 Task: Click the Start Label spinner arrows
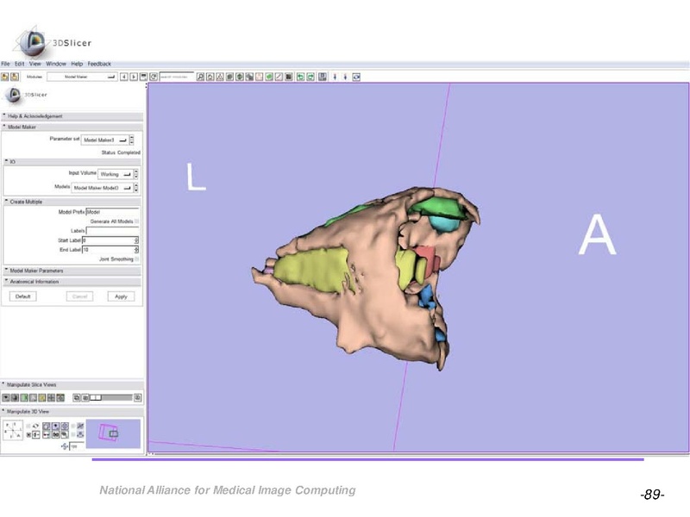[x=136, y=240]
